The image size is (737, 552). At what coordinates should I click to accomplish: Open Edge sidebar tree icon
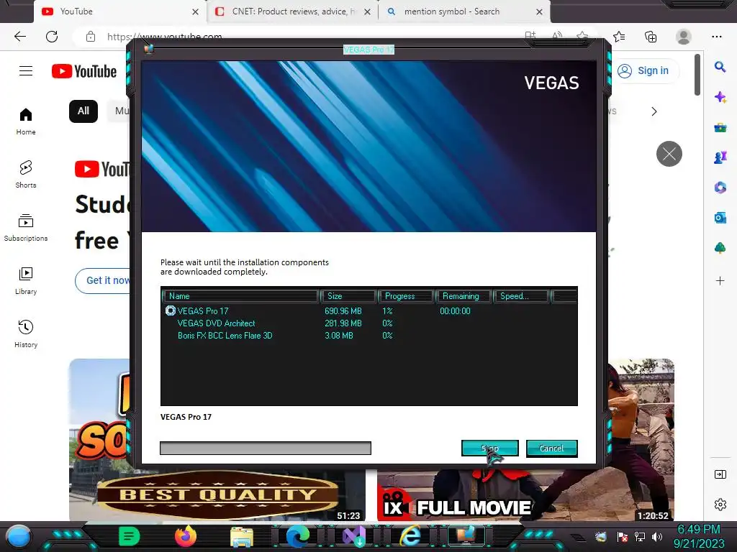click(x=720, y=248)
